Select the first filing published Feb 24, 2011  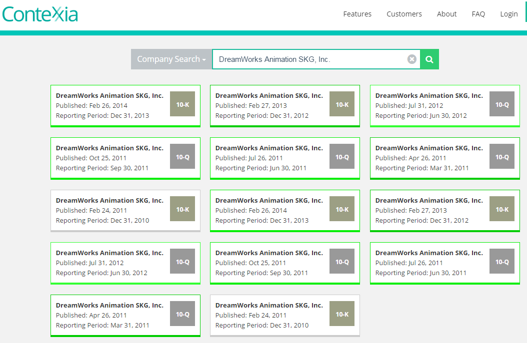125,211
